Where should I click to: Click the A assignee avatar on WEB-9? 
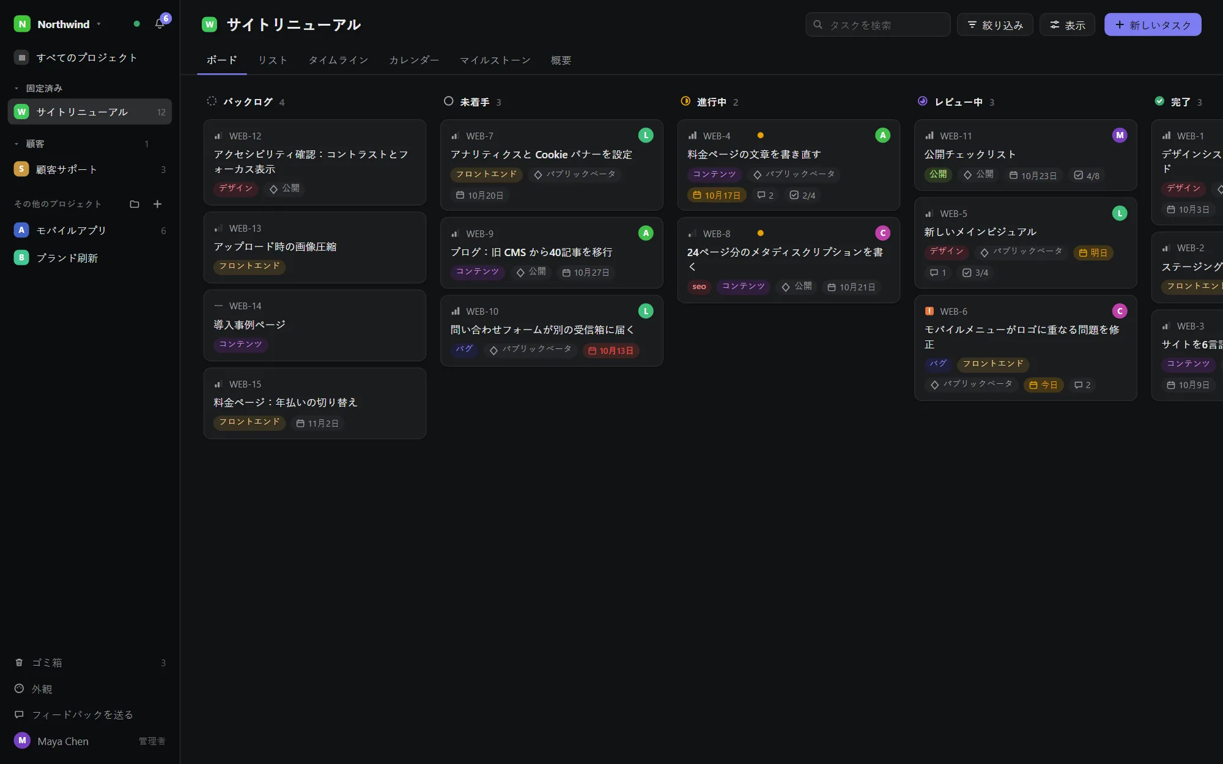tap(646, 233)
